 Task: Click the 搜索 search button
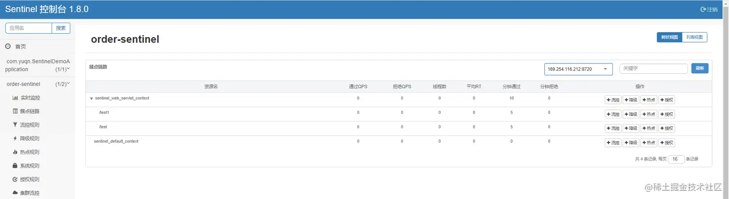pos(61,28)
